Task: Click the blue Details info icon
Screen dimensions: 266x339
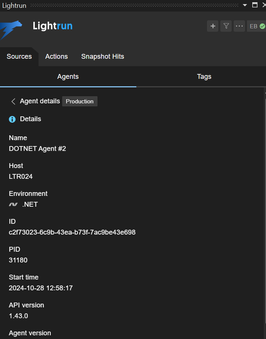Action: coord(12,119)
